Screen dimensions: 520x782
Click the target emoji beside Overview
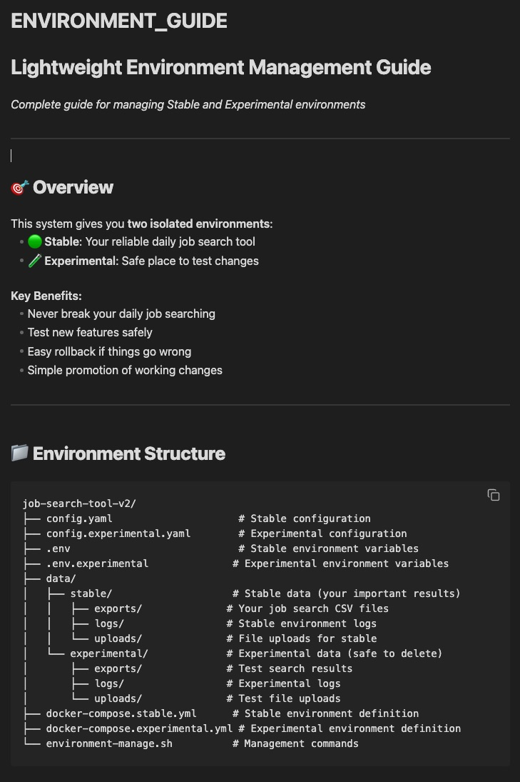(19, 188)
